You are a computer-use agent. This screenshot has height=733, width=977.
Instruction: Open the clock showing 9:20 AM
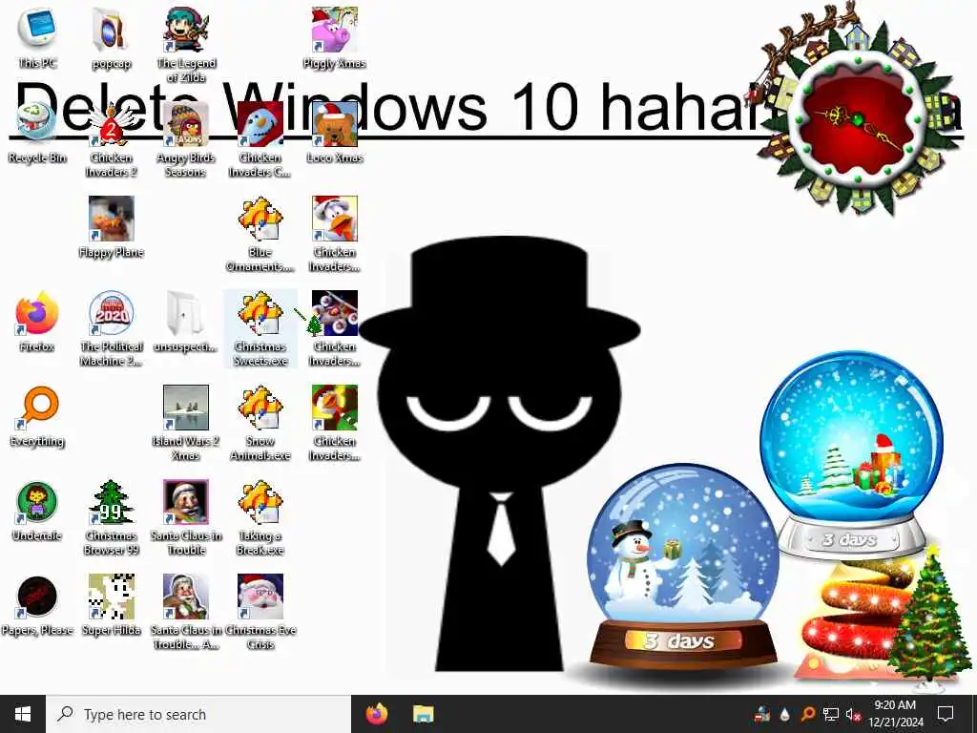pyautogui.click(x=895, y=714)
